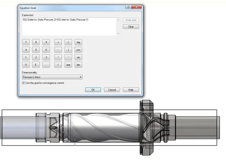This screenshot has height=161, width=226.
Task: Add a plus operator
Action: pos(58,42)
